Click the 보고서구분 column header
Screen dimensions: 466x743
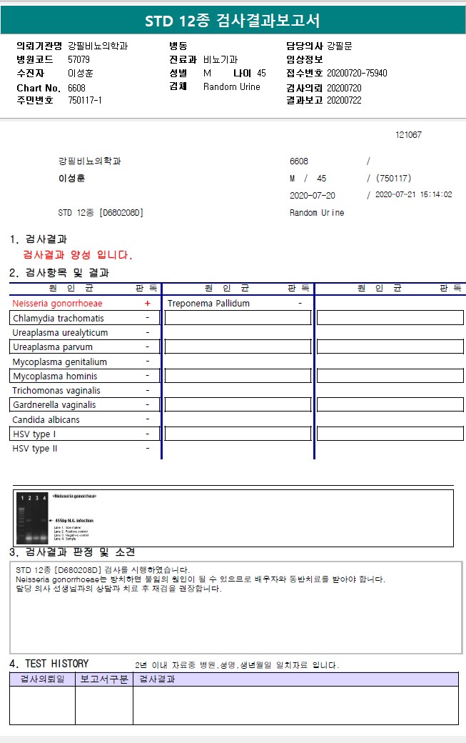pyautogui.click(x=104, y=679)
